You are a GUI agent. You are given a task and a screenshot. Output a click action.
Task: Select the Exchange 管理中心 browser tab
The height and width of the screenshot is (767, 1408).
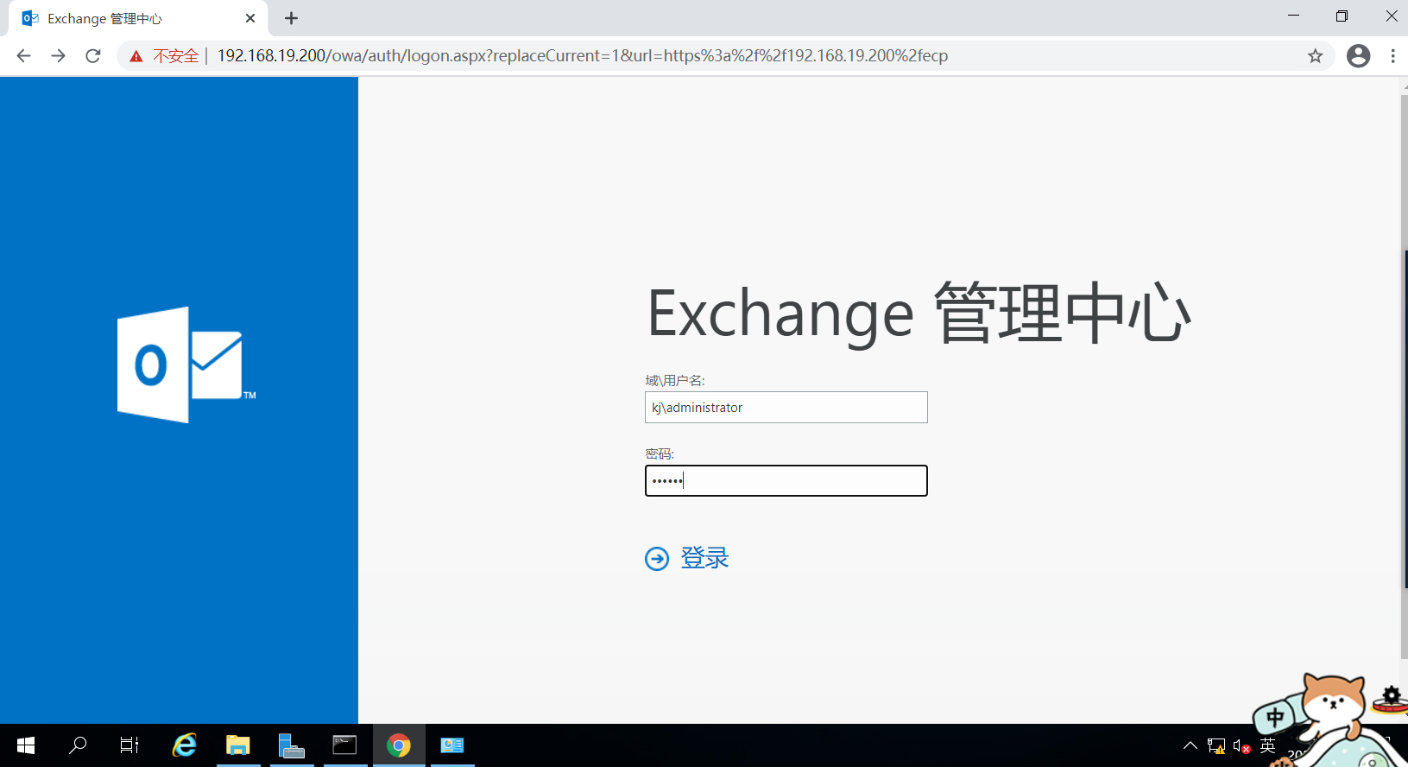pos(138,18)
